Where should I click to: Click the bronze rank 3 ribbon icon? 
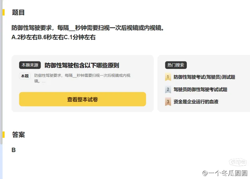click(x=168, y=102)
